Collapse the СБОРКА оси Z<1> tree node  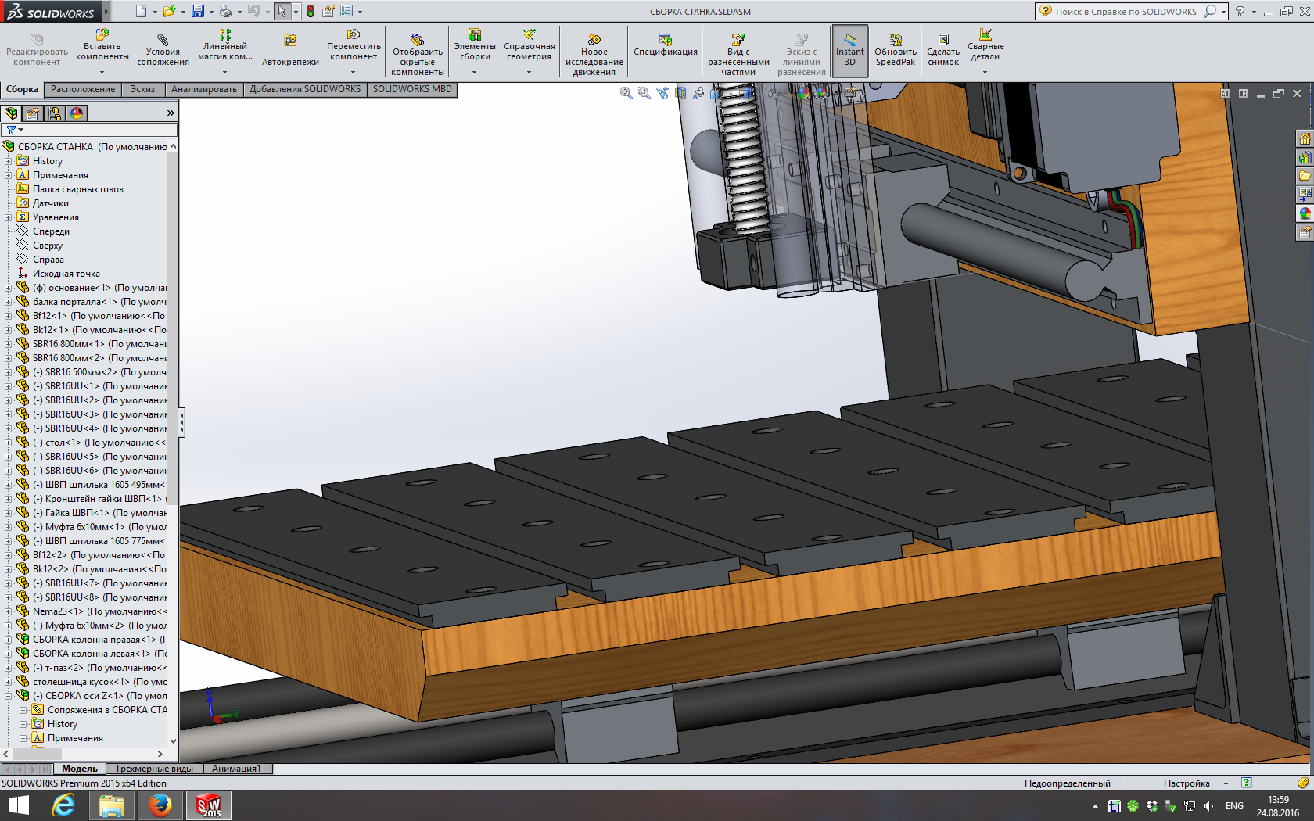click(x=9, y=696)
